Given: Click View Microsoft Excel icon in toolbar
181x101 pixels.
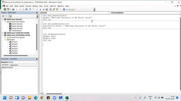Looking at the screenshot, I should tap(5, 10).
